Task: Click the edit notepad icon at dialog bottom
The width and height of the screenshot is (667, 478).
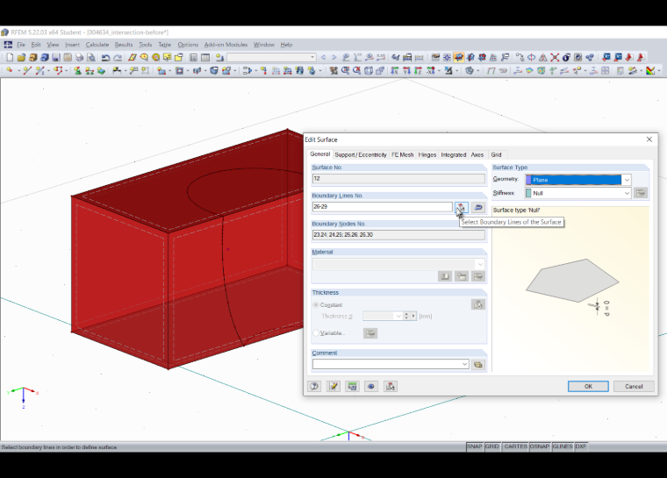Action: 333,386
